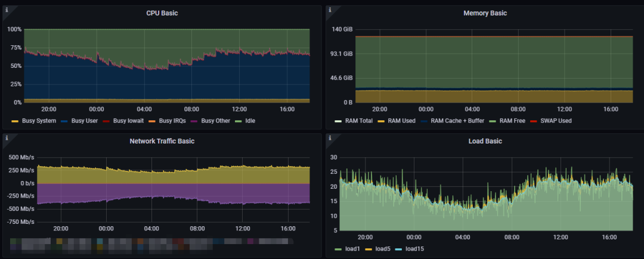This screenshot has height=259, width=644.
Task: Click the 500 Mb/s label on Network axis
Action: coord(22,157)
